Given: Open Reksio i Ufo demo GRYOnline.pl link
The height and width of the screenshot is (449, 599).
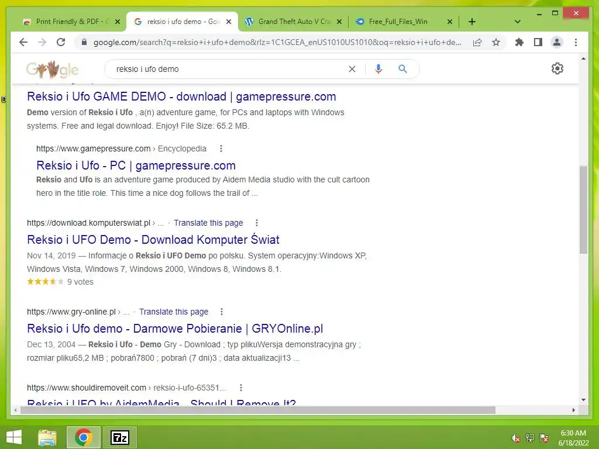Looking at the screenshot, I should (175, 329).
